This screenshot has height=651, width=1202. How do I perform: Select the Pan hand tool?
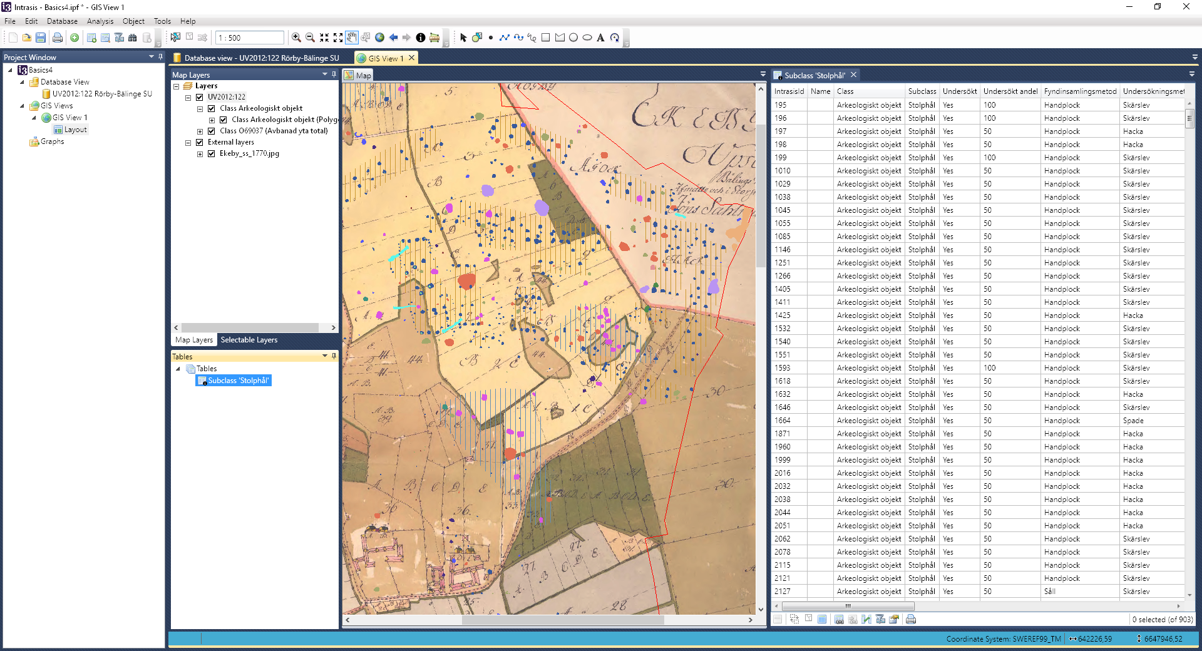pyautogui.click(x=352, y=38)
